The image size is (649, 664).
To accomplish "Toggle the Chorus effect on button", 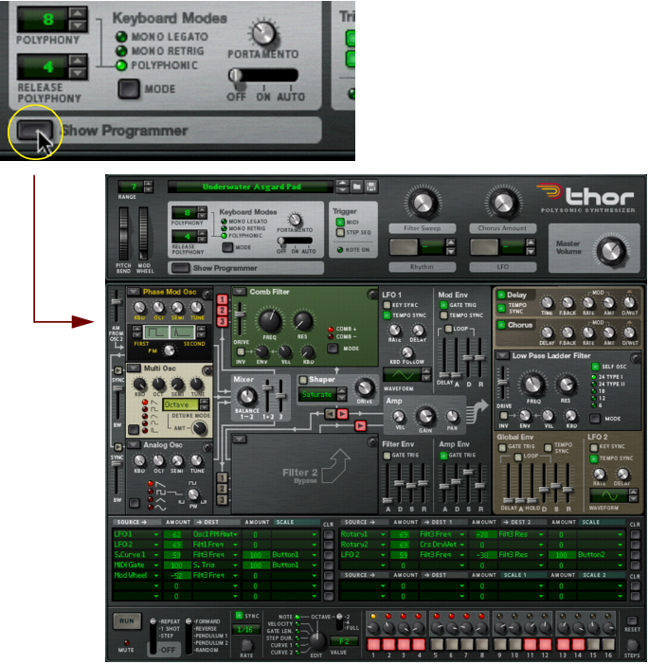I will [x=500, y=324].
